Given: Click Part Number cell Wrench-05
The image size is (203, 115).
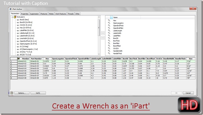Looking at the screenshot, I should pyautogui.click(x=36, y=71).
